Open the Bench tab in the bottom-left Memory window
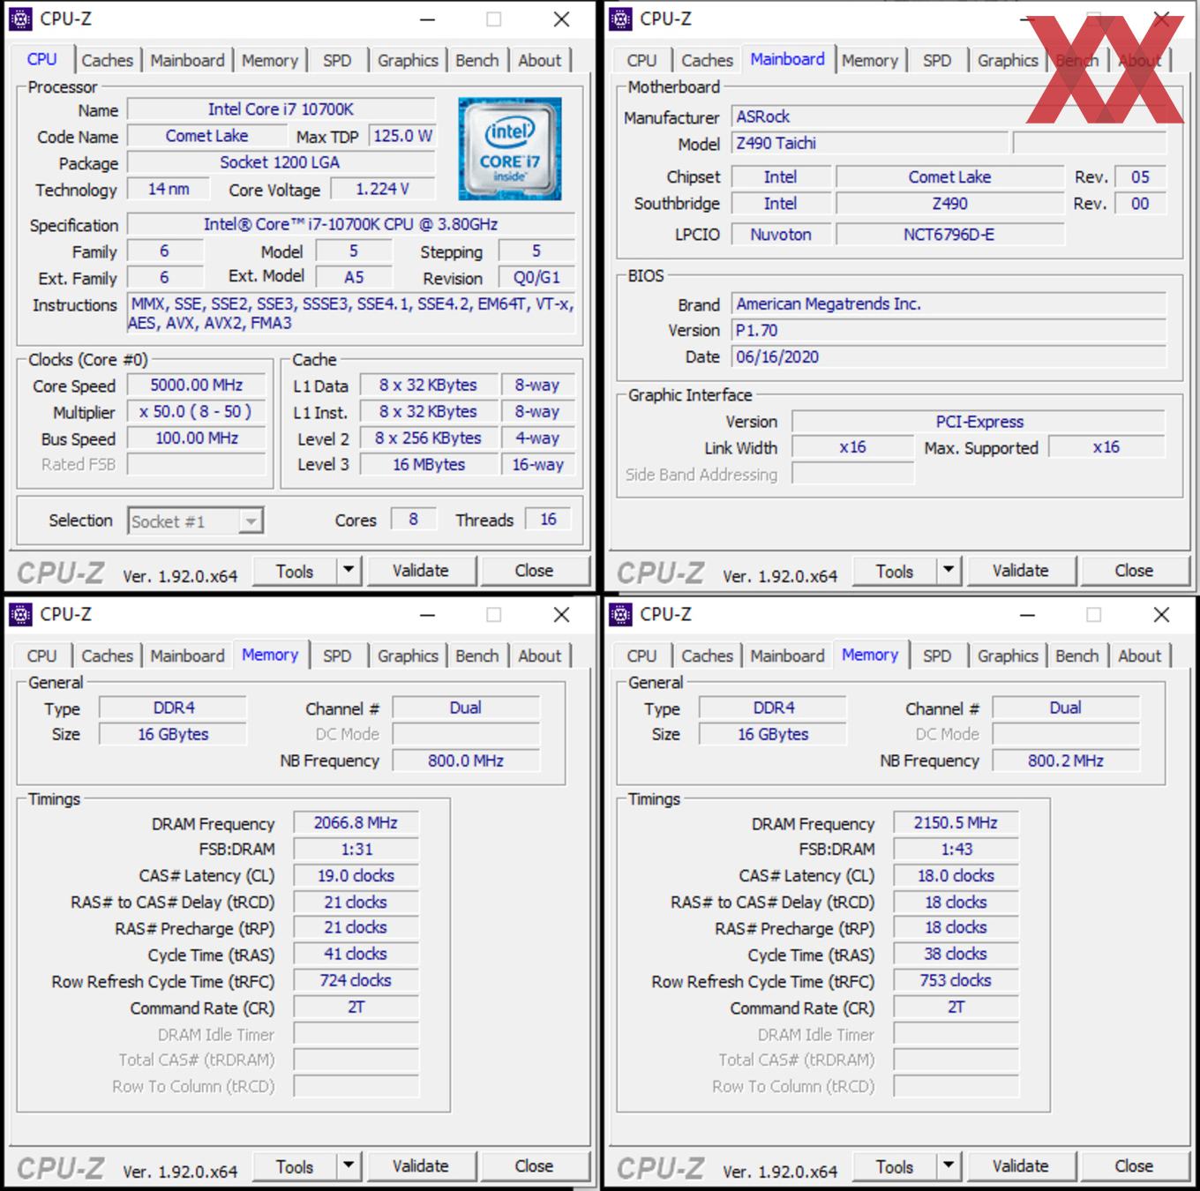The width and height of the screenshot is (1200, 1191). point(477,655)
